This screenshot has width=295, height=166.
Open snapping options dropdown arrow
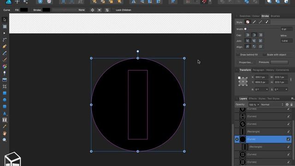(210, 2)
